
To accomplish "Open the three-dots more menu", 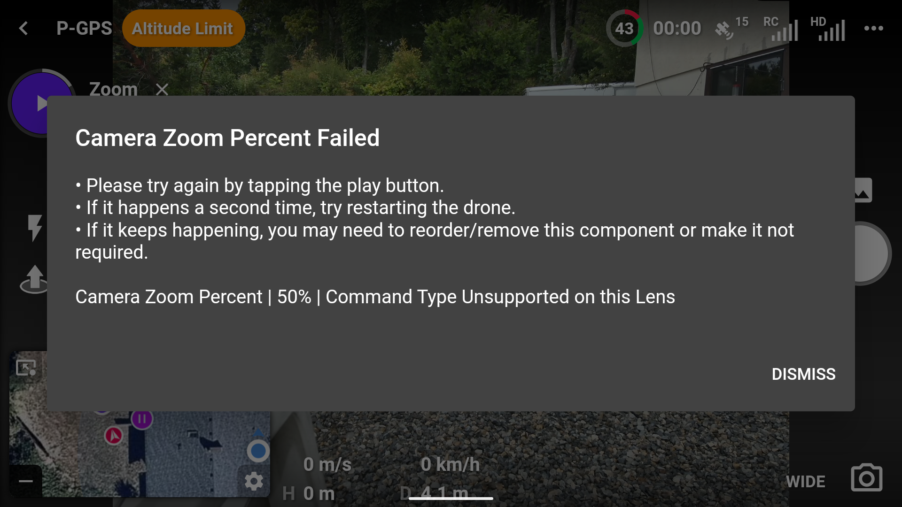I will click(x=873, y=28).
